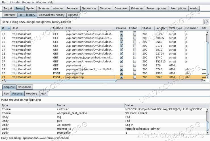Switch to the Decoder tab

pyautogui.click(x=105, y=8)
